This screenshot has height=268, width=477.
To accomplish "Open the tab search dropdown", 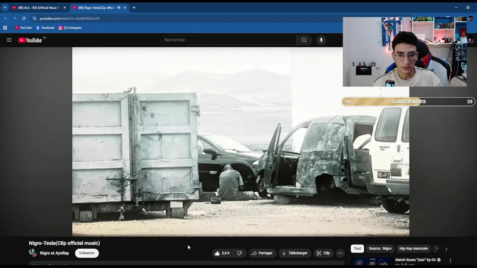I will click(5, 7).
